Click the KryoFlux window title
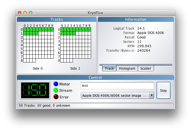The image size is (191, 131). point(95,13)
